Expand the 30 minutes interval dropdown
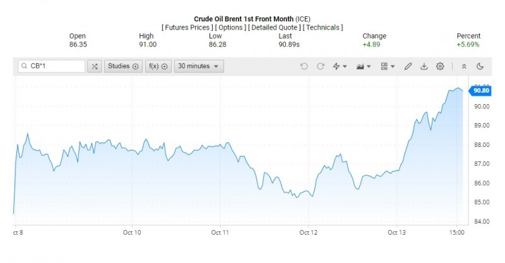Viewport: 505px width, 263px height. pos(199,66)
